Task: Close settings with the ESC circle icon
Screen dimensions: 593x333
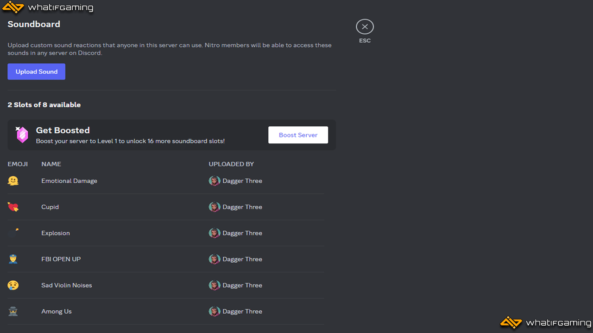Action: click(x=365, y=27)
